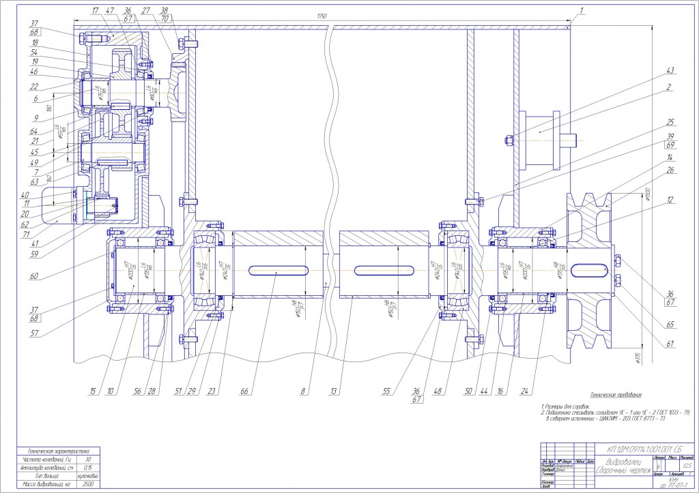
Task: Click part callout number 66
Action: (x=244, y=391)
